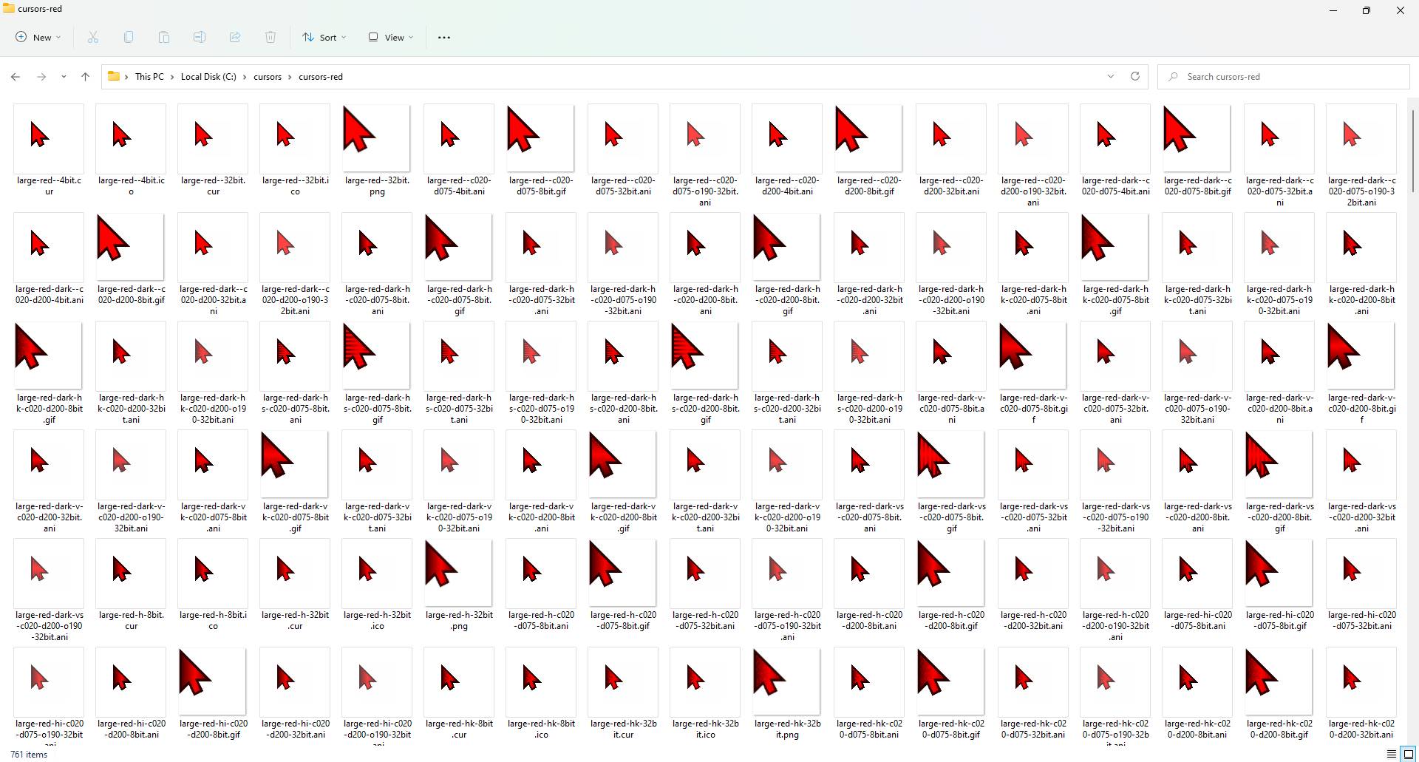Navigate to Local Disk (C:) via breadcrumb
The image size is (1419, 762).
(207, 76)
